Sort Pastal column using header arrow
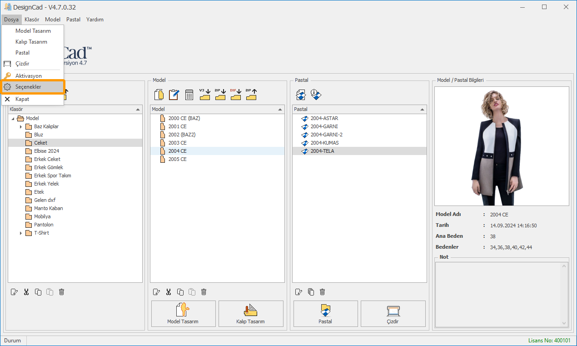Image resolution: width=577 pixels, height=346 pixels. coord(422,110)
